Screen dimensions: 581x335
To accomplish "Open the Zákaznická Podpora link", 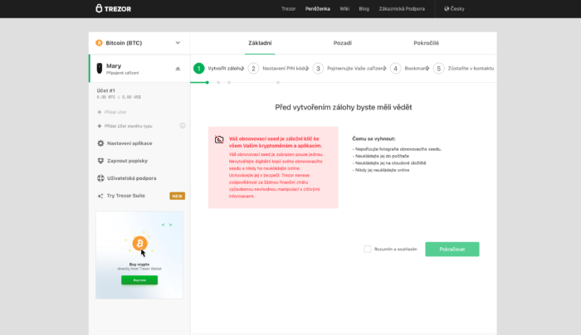I will pos(402,8).
